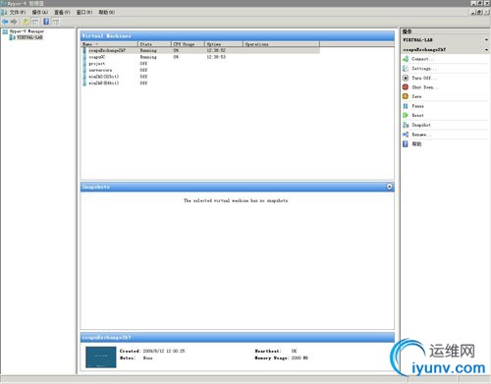Toggle the Show/Hide Console Tree toolbar icon
The height and width of the screenshot is (384, 491).
point(34,22)
